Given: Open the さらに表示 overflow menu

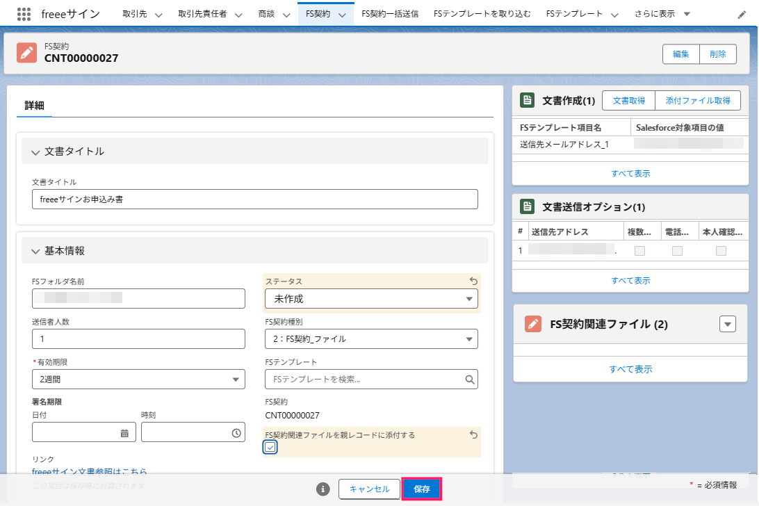Looking at the screenshot, I should point(662,14).
